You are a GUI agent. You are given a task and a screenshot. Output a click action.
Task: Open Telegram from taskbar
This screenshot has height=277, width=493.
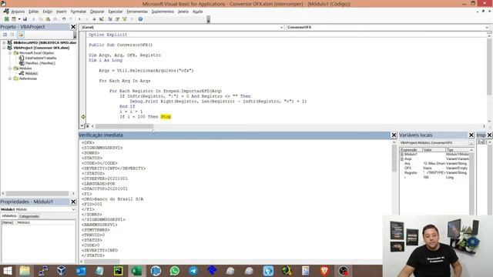193,271
